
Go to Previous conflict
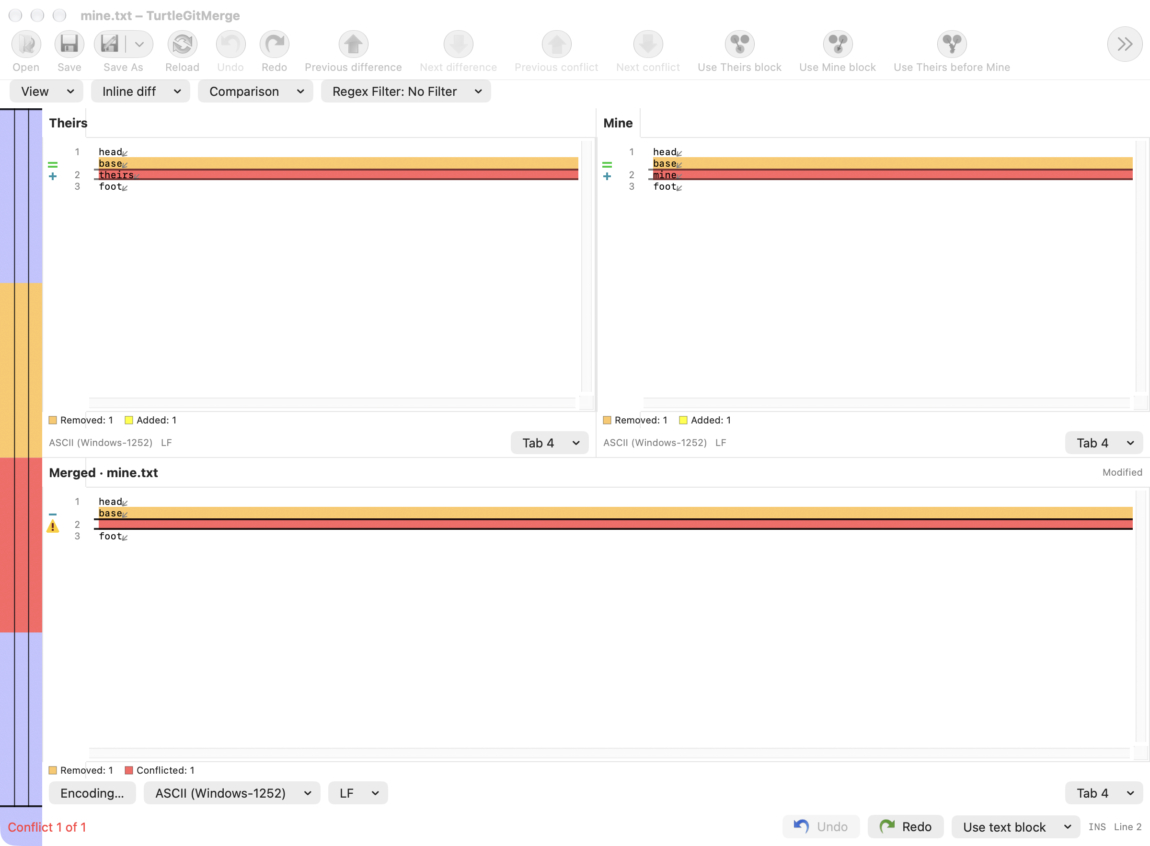click(556, 45)
